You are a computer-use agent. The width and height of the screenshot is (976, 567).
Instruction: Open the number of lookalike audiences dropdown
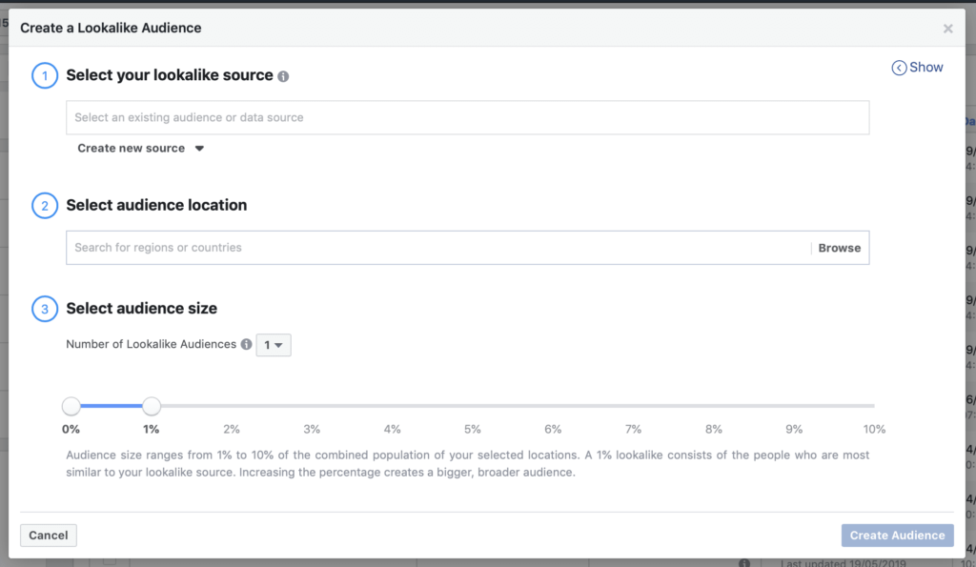pos(274,345)
